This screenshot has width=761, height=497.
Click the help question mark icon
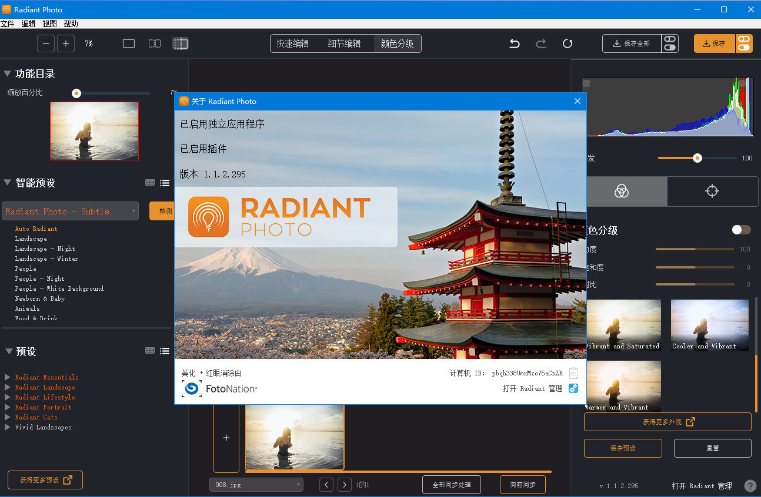pos(751,486)
